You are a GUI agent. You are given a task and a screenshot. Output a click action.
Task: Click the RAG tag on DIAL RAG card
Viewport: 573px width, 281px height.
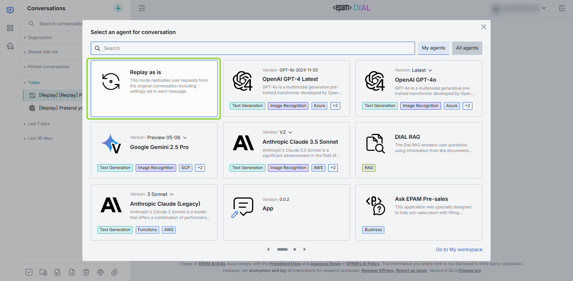(369, 168)
